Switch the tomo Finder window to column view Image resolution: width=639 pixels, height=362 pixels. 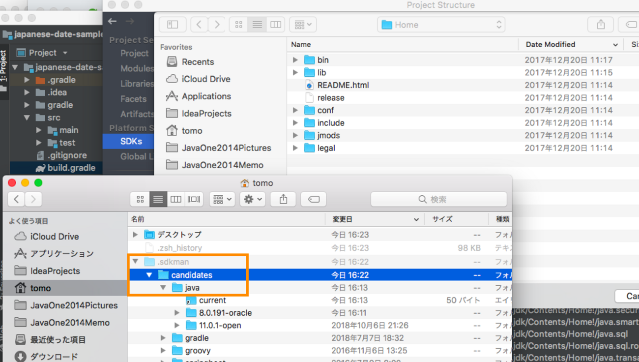click(175, 199)
